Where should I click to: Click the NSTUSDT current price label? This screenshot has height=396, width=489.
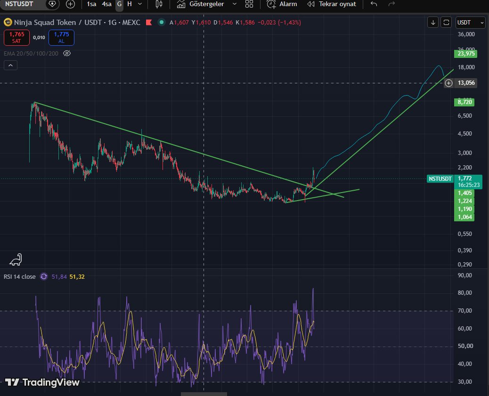coord(440,178)
